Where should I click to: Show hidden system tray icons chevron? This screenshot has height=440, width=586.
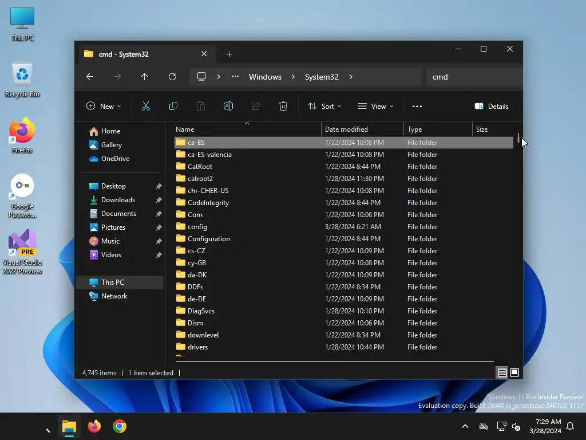click(465, 426)
